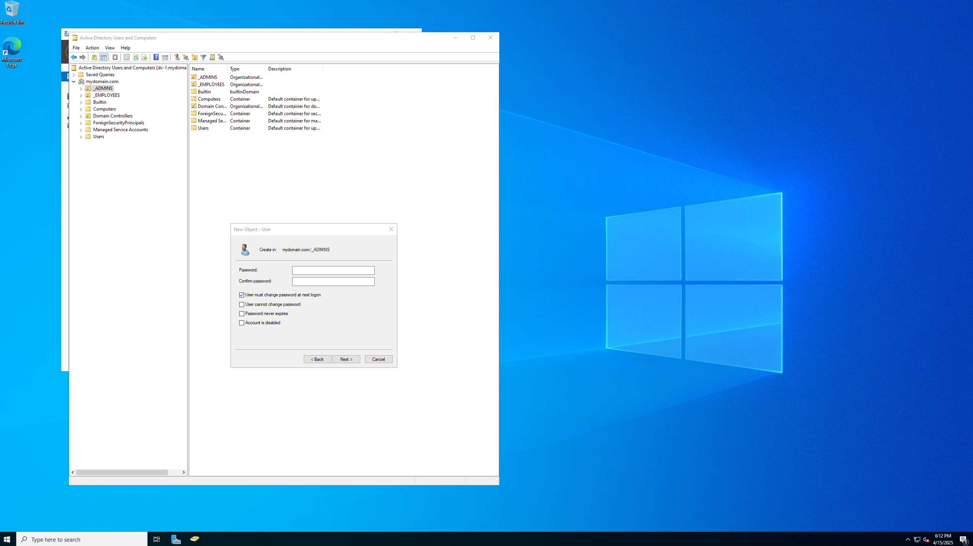Click the taskbar clock showing 6:12 PM

click(x=942, y=539)
